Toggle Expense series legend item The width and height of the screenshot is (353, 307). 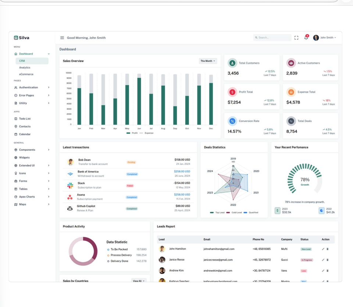(147, 133)
